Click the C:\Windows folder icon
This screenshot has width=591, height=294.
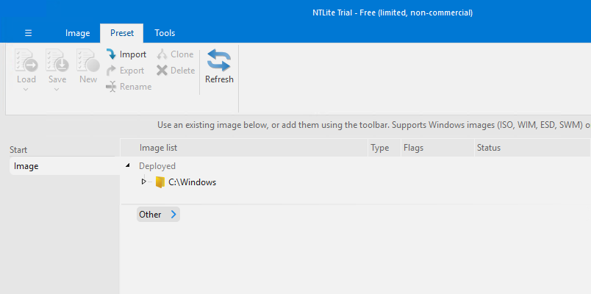[x=160, y=182]
